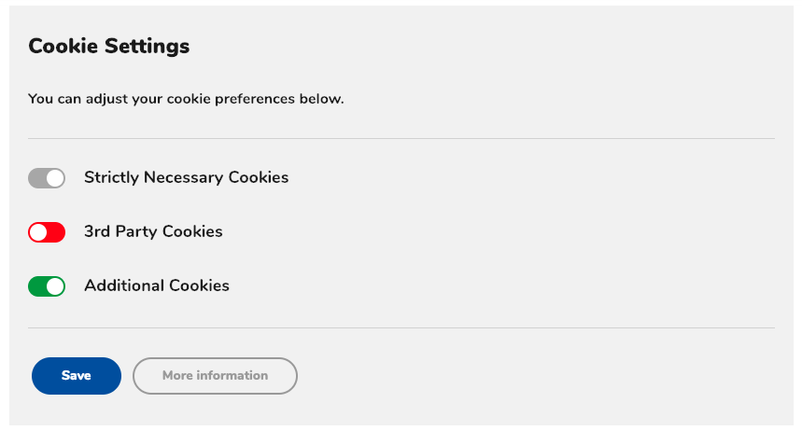Select the Additional Cookies label text
Screen dimensions: 802x431
[157, 285]
